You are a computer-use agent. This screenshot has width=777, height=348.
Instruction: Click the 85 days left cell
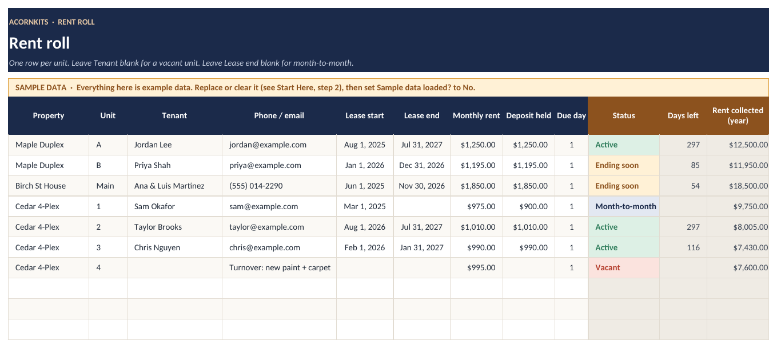(683, 165)
